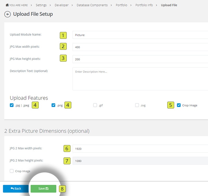Click green Save button
Image resolution: width=208 pixels, height=196 pixels.
click(x=43, y=189)
